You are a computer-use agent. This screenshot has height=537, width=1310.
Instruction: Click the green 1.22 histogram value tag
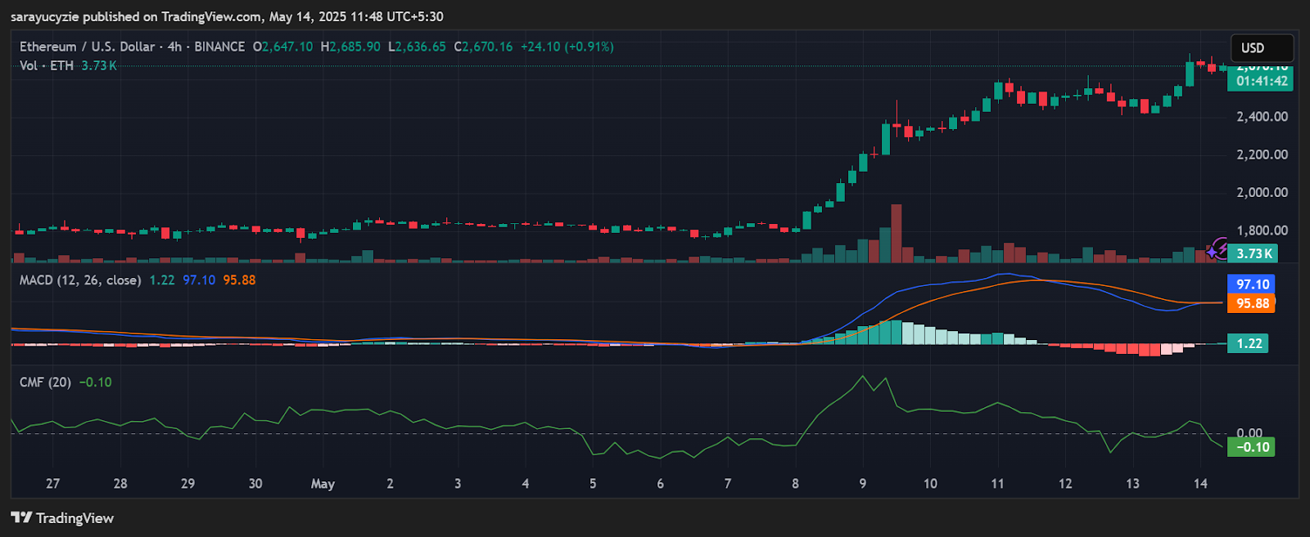pyautogui.click(x=1248, y=343)
